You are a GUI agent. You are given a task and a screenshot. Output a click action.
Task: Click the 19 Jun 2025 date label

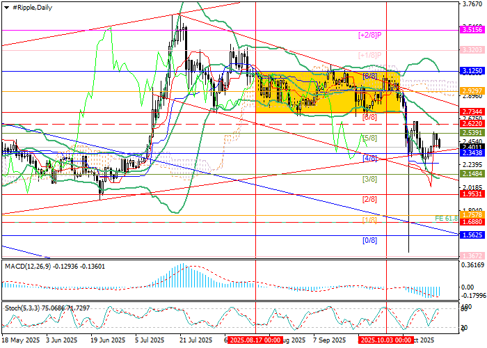coord(108,340)
